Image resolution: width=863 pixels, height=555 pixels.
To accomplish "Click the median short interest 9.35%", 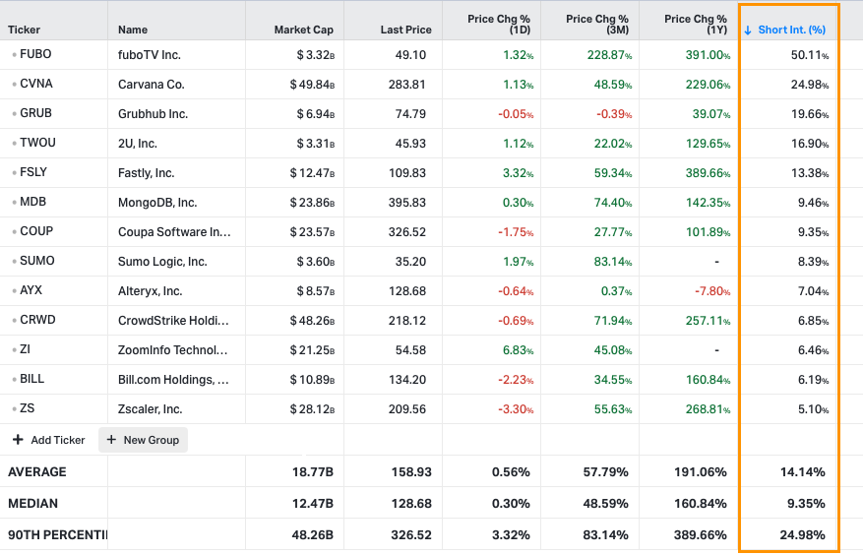I will [x=806, y=503].
